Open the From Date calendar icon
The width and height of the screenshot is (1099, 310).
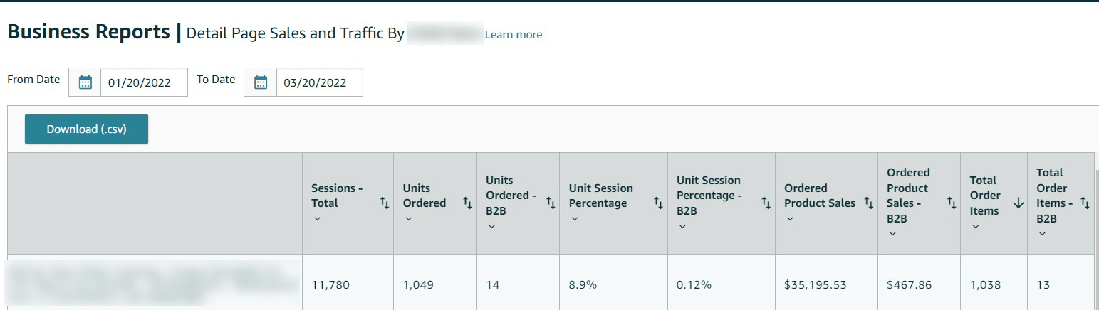click(85, 82)
